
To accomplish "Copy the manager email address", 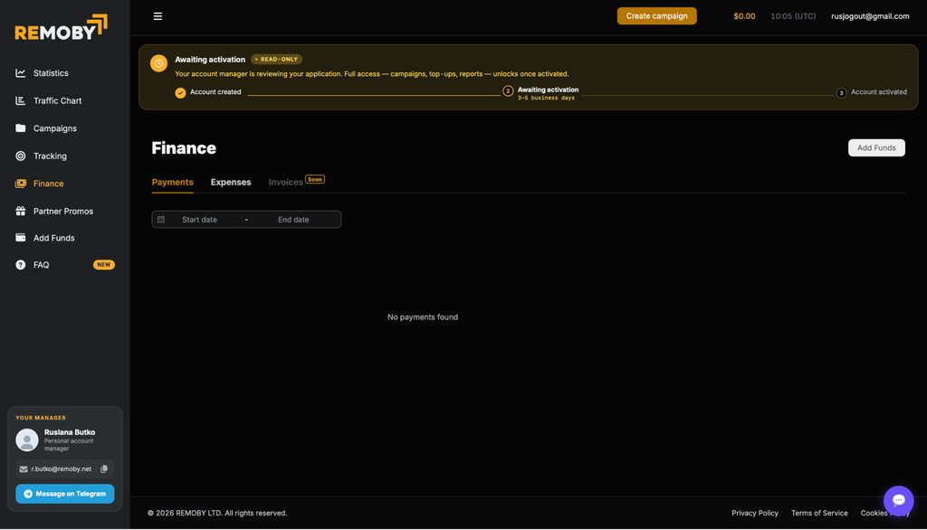I will pos(104,469).
